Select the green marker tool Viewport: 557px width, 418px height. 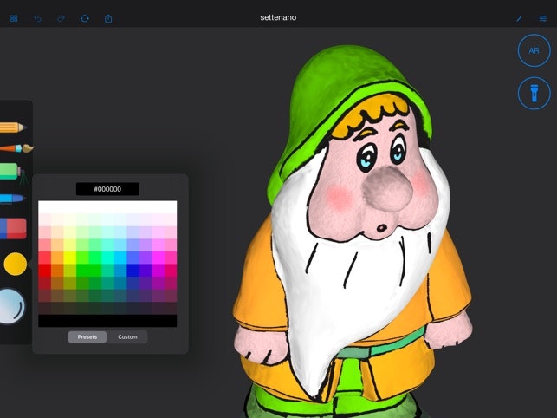[x=14, y=173]
